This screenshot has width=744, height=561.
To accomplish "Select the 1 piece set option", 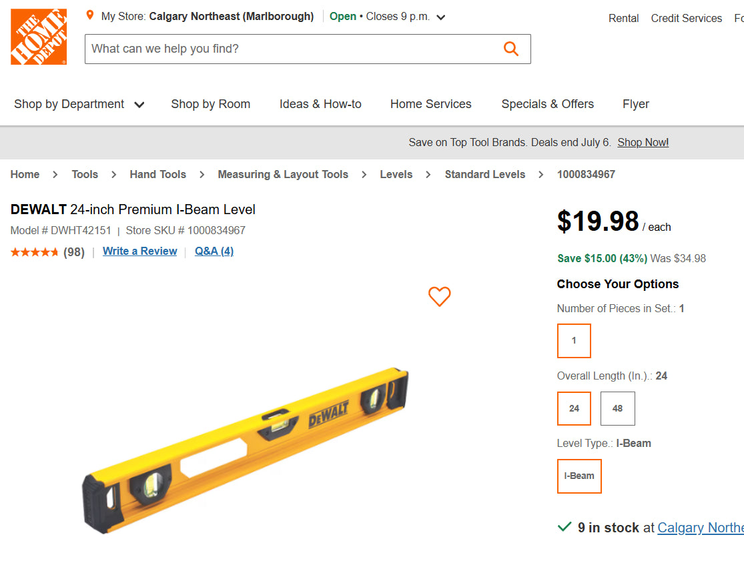I will 574,341.
